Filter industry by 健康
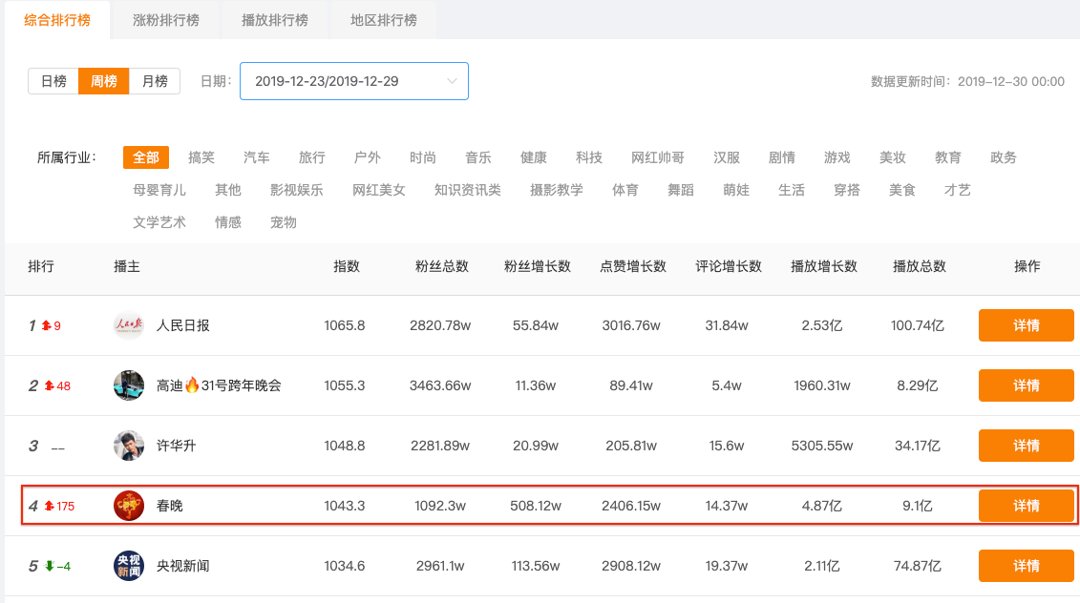The width and height of the screenshot is (1080, 603). pos(534,157)
